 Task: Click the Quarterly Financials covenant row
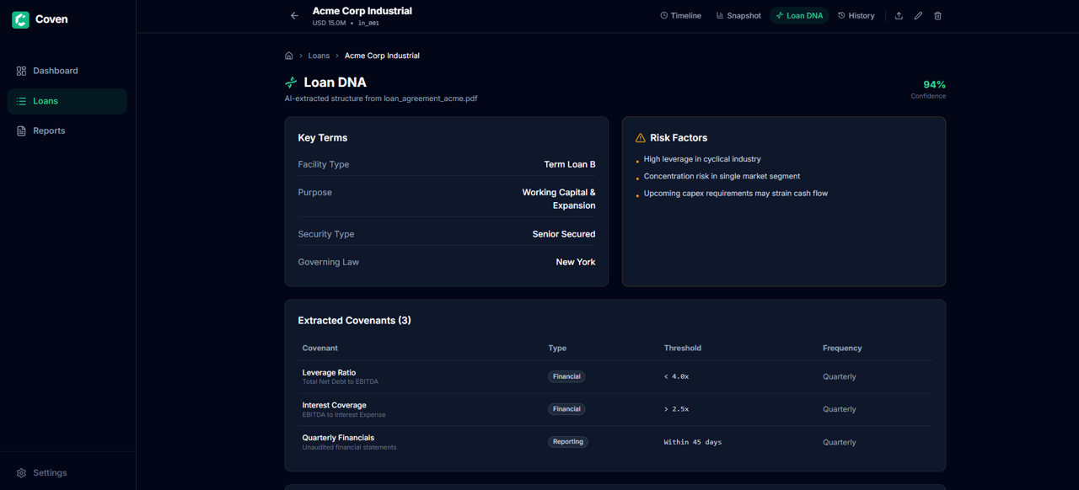pyautogui.click(x=615, y=442)
